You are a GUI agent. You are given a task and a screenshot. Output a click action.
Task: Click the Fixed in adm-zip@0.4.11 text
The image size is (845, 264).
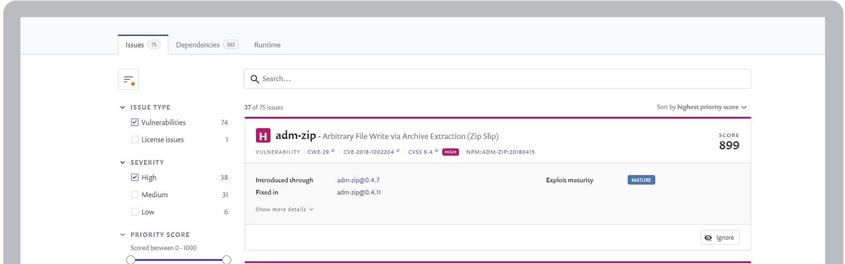pos(359,192)
